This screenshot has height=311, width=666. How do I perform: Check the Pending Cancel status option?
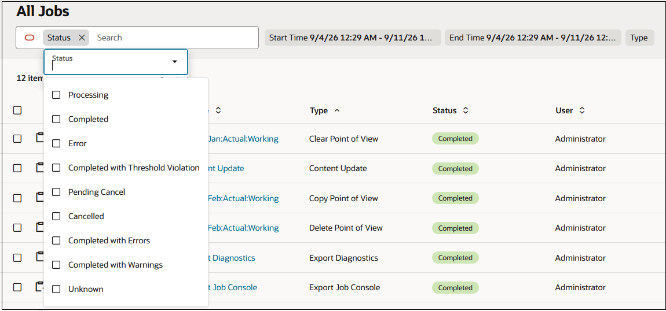pyautogui.click(x=56, y=192)
